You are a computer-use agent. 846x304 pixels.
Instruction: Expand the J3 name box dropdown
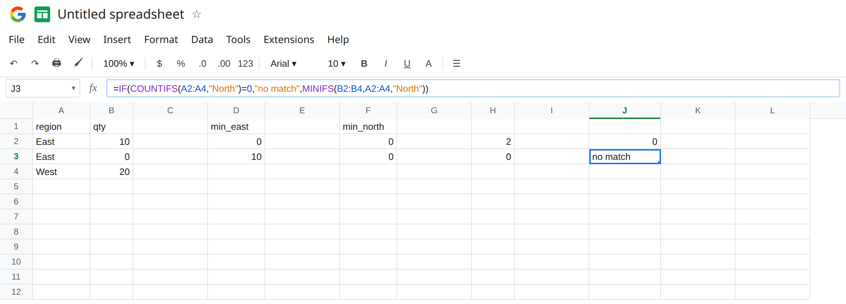[73, 88]
